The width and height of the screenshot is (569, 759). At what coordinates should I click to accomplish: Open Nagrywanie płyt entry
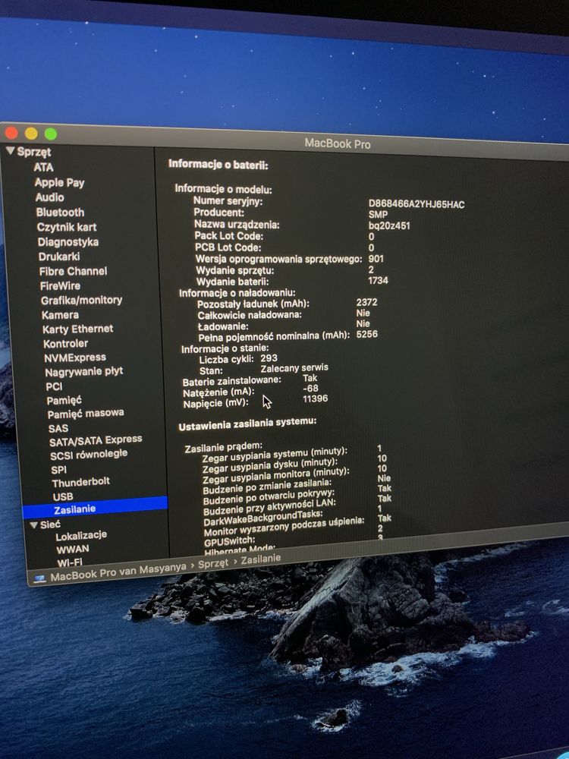point(84,372)
